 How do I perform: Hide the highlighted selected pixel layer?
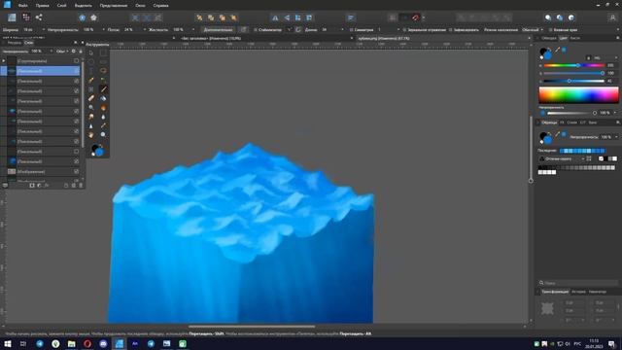coord(76,71)
